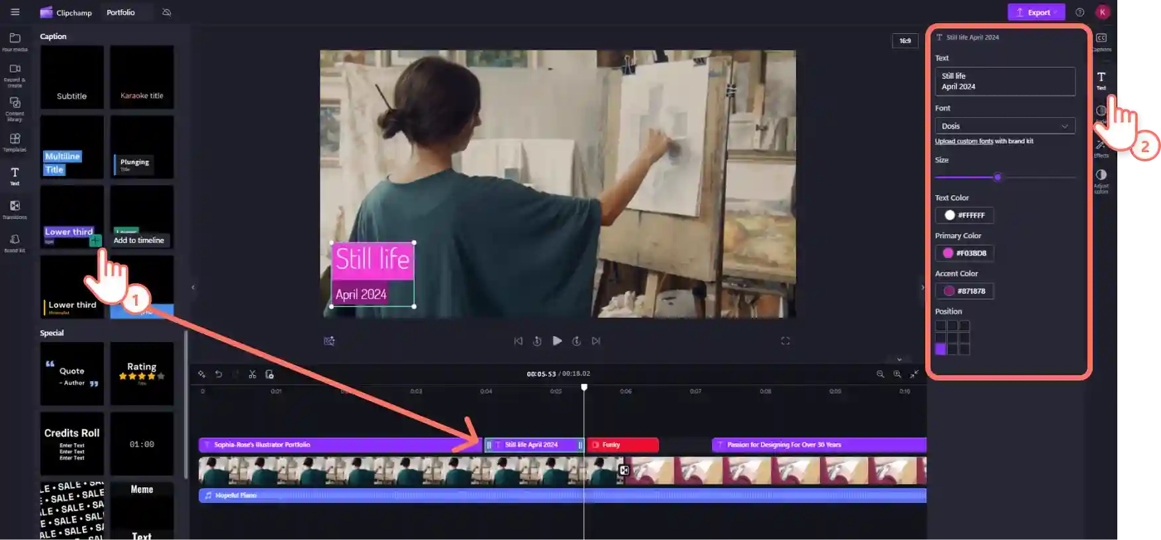The width and height of the screenshot is (1161, 540).
Task: Click the purple Export button
Action: 1036,12
